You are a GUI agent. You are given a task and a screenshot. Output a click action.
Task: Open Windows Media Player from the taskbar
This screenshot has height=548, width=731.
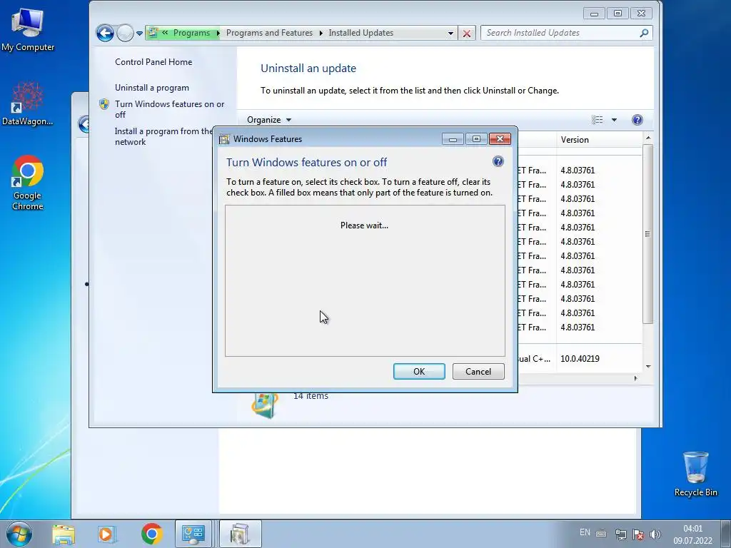[x=107, y=534]
